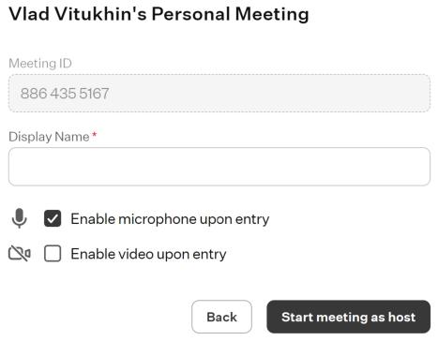Screen dimensions: 438x341
Task: Click the microphone icon
Action: [x=20, y=218]
